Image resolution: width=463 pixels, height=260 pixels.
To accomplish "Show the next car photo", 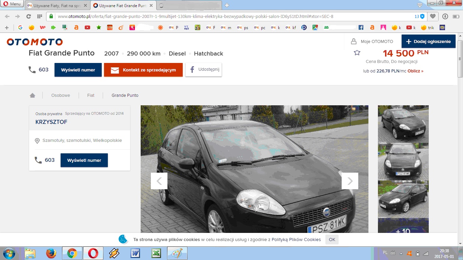I will (x=350, y=181).
